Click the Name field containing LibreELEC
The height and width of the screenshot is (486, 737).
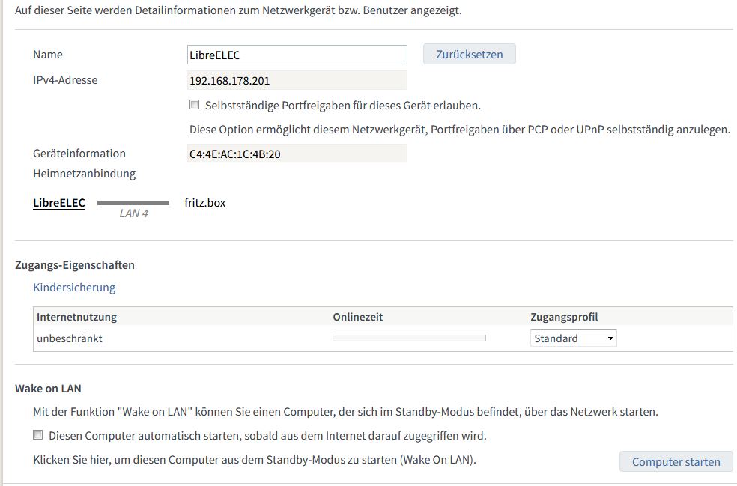(x=297, y=55)
